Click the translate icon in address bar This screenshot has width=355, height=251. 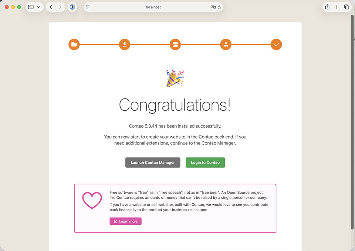213,7
